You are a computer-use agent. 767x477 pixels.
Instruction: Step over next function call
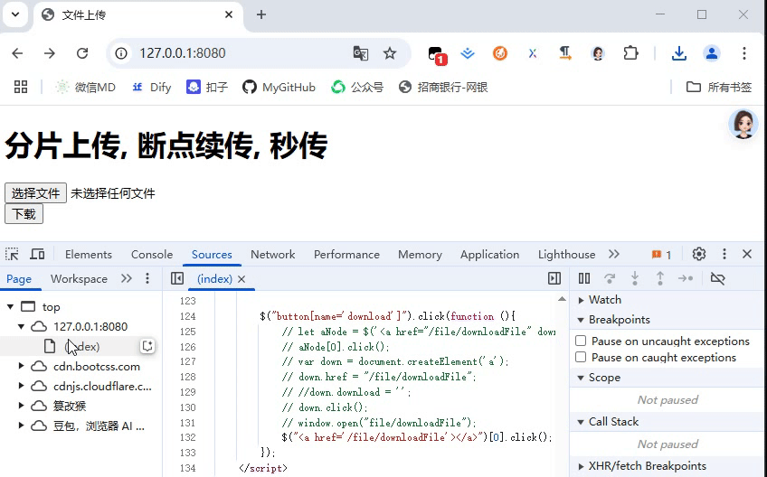pyautogui.click(x=610, y=278)
